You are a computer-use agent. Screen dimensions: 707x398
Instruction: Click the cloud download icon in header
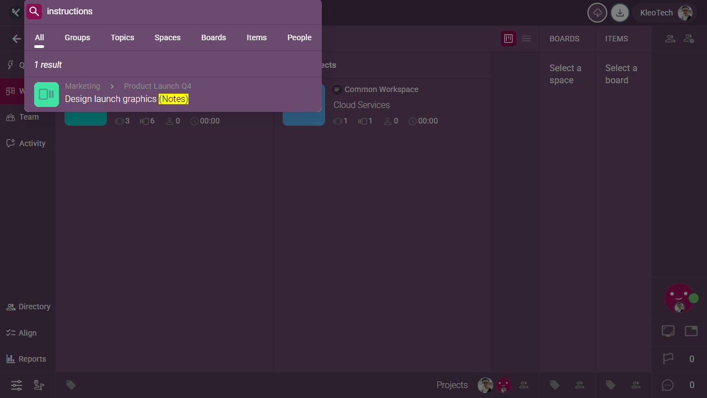(597, 13)
